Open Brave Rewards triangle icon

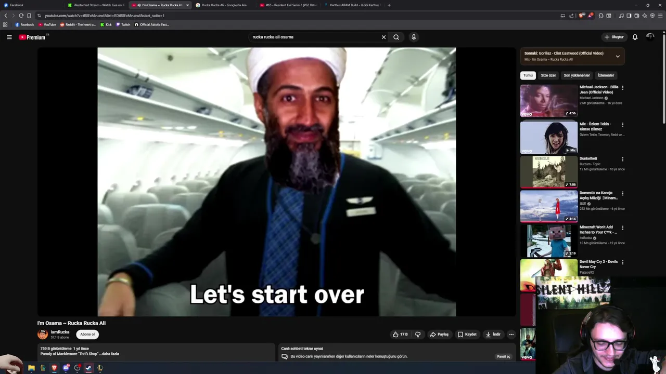(x=591, y=16)
